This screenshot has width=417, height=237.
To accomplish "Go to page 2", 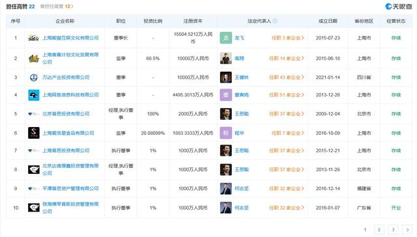I will tap(379, 230).
